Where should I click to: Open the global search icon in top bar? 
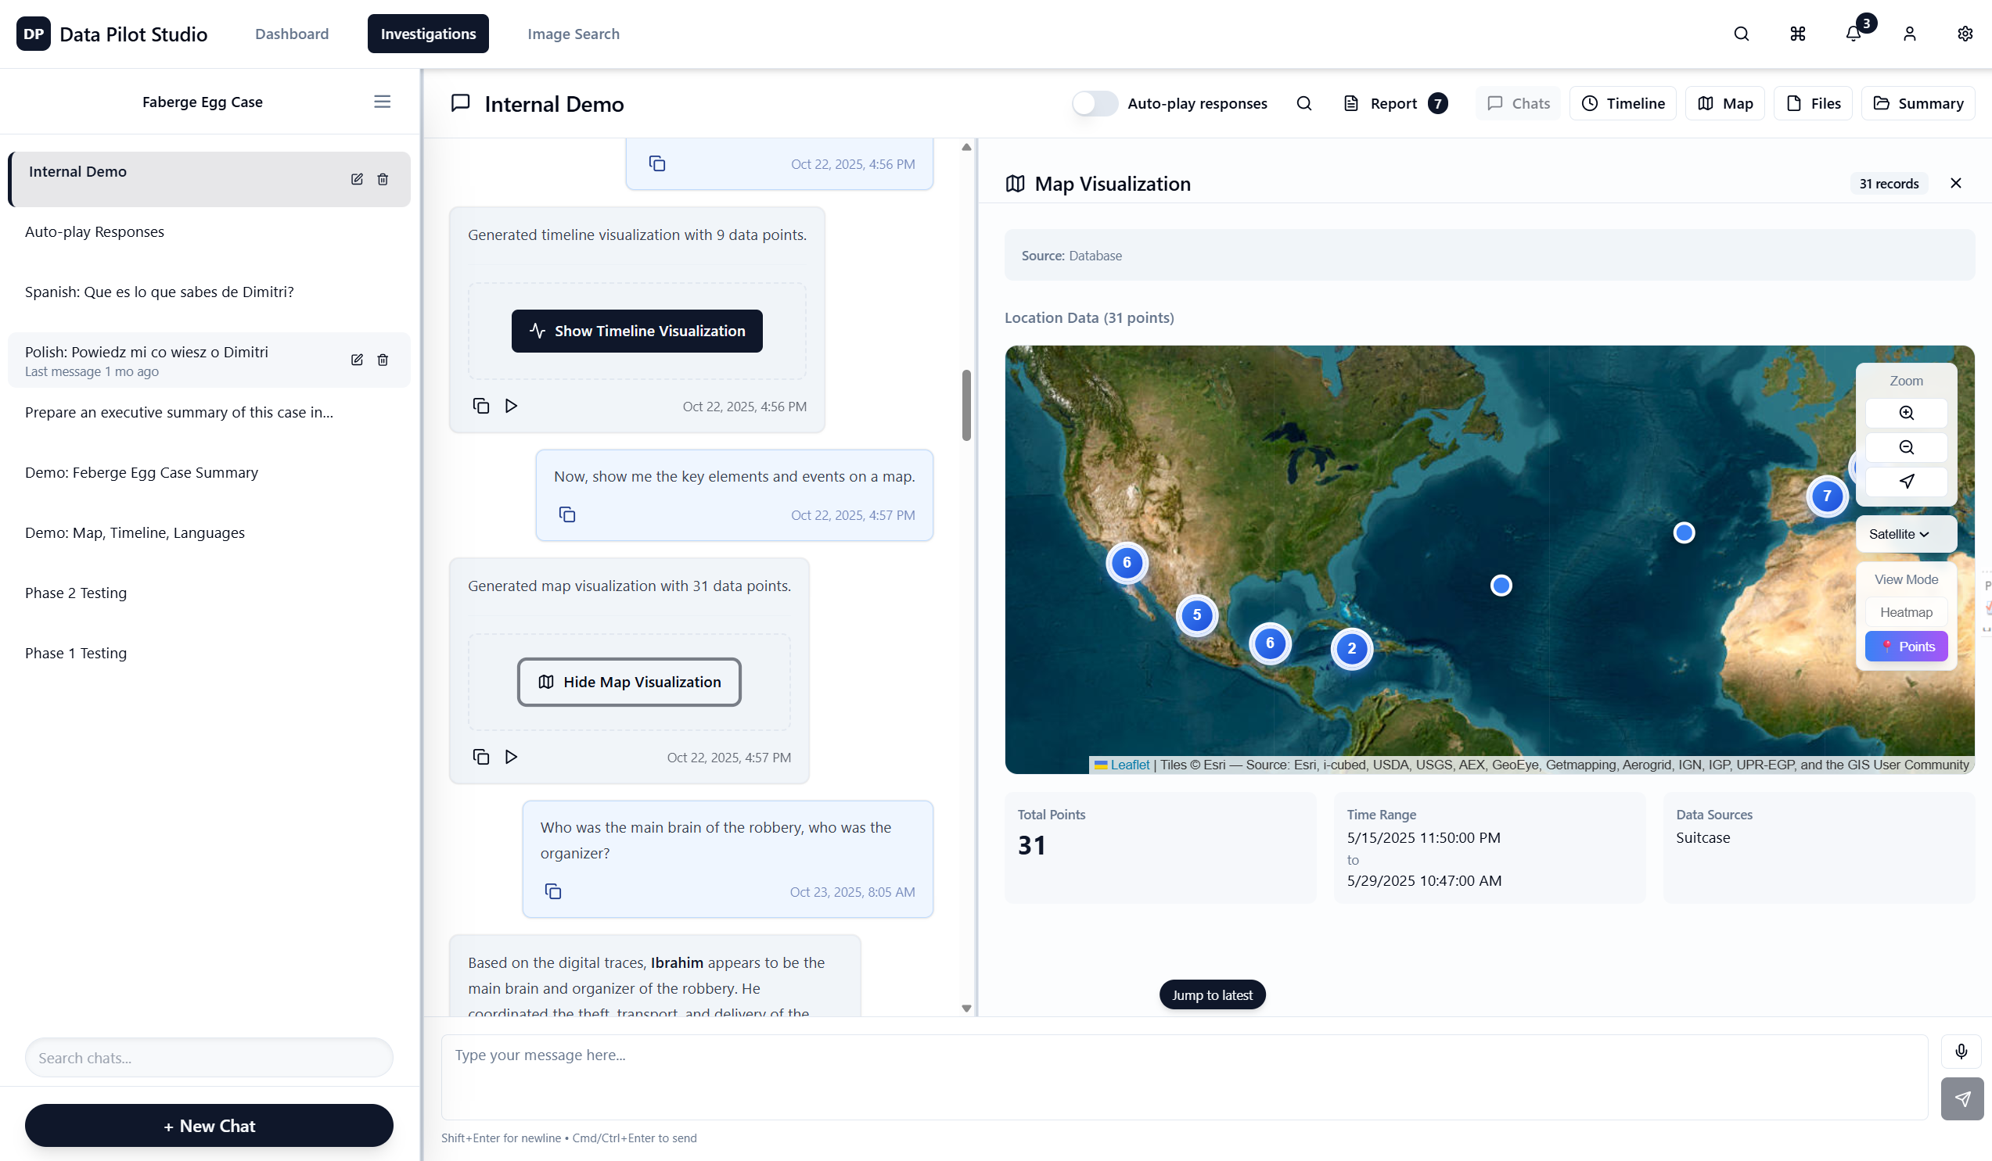(x=1741, y=34)
